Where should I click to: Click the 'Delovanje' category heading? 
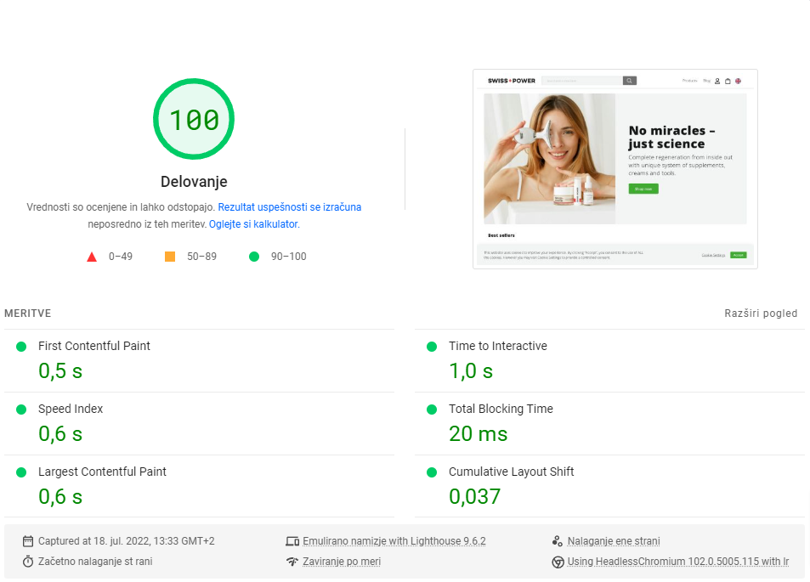click(x=194, y=182)
